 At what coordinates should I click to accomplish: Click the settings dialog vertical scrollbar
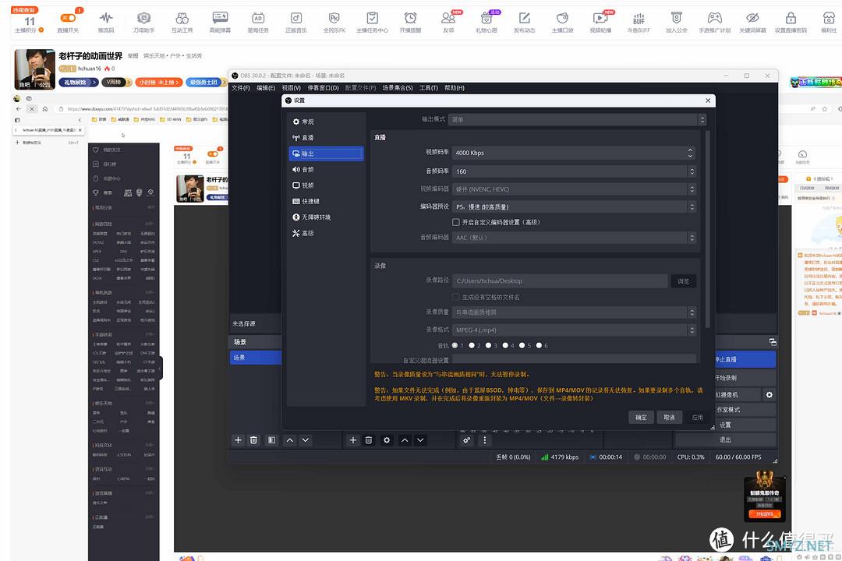[708, 229]
